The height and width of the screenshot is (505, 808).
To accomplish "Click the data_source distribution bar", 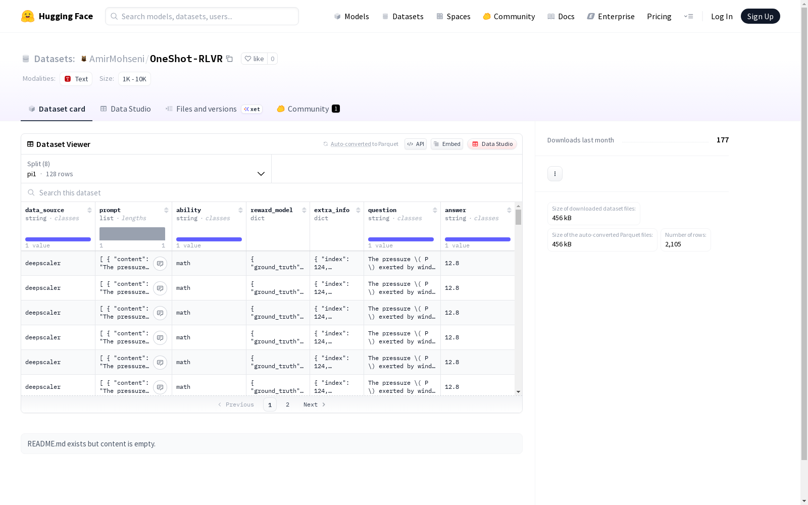I will point(58,239).
